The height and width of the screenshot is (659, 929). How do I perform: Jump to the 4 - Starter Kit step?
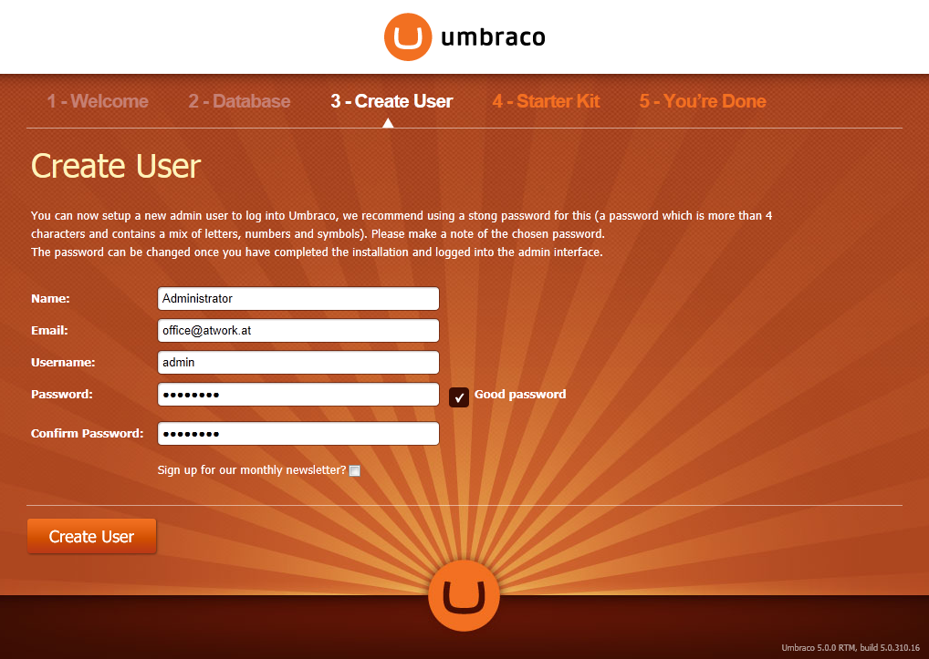tap(546, 101)
